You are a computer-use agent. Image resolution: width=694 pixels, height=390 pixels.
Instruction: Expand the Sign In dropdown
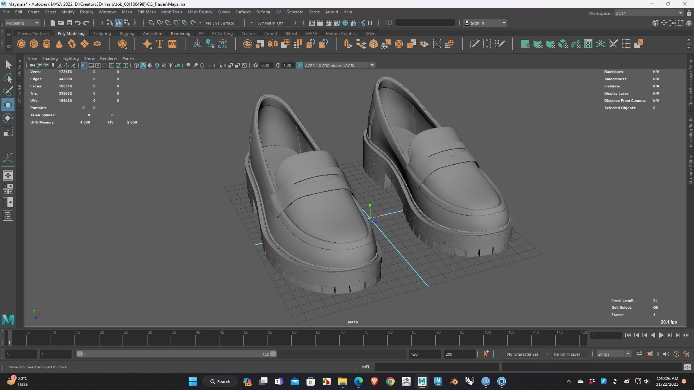click(485, 23)
